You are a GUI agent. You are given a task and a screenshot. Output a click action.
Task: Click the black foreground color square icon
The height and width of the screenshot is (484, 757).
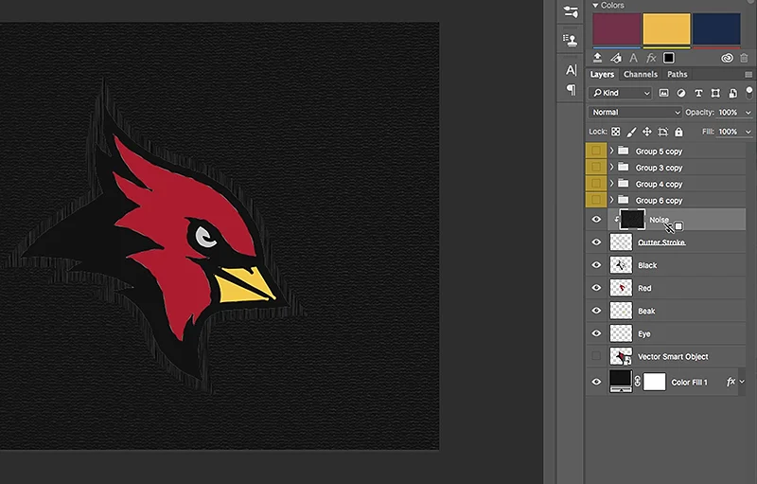pos(669,58)
